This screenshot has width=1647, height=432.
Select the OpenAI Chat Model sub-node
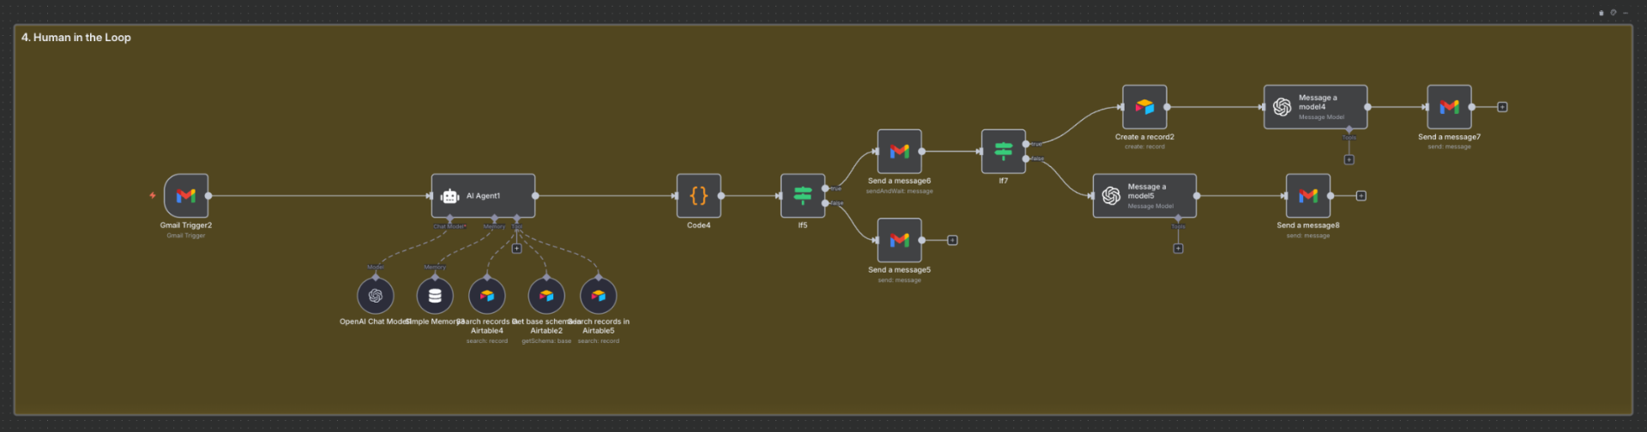(376, 296)
